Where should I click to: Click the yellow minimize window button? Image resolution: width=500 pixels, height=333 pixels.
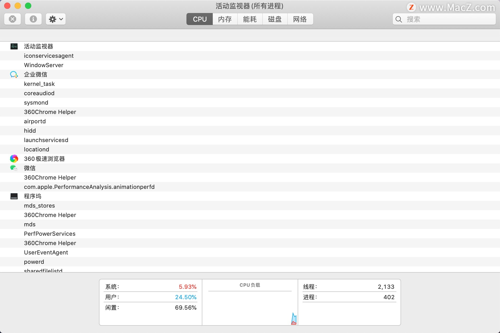pyautogui.click(x=18, y=6)
